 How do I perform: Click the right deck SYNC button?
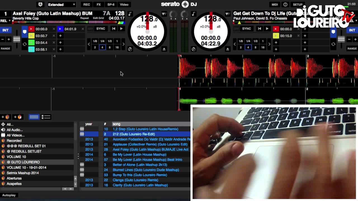[x=246, y=29]
